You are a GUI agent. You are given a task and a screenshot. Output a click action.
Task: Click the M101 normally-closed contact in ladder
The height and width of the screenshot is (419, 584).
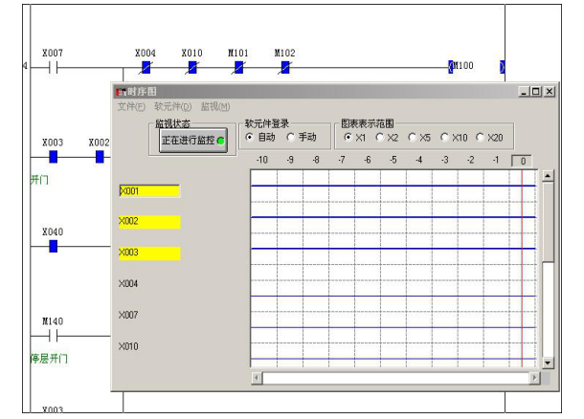[x=238, y=68]
